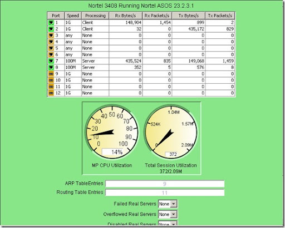Select the orange fiber icon for port 12
285x228 pixels.
click(51, 93)
